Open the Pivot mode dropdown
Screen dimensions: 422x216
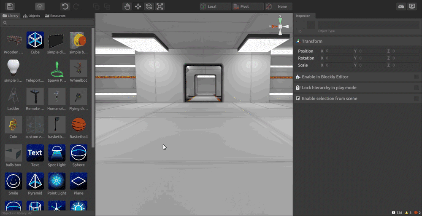pyautogui.click(x=248, y=6)
